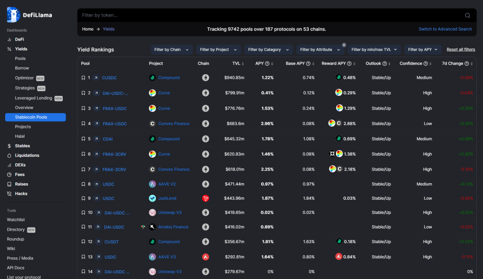Viewport: 483px width, 279px height.
Task: Open Watchlist in the Tools section
Action: coord(16,220)
